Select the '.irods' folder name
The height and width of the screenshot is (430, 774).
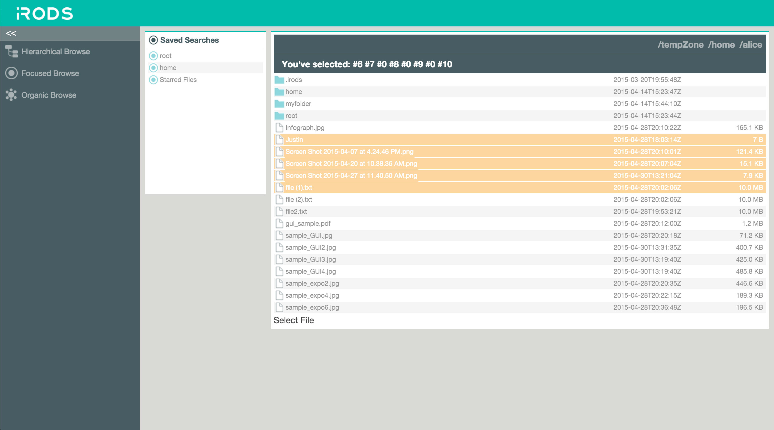pyautogui.click(x=294, y=80)
